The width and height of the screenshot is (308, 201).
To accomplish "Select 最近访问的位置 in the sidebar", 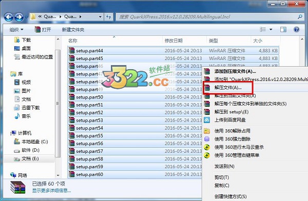I will (x=33, y=57).
